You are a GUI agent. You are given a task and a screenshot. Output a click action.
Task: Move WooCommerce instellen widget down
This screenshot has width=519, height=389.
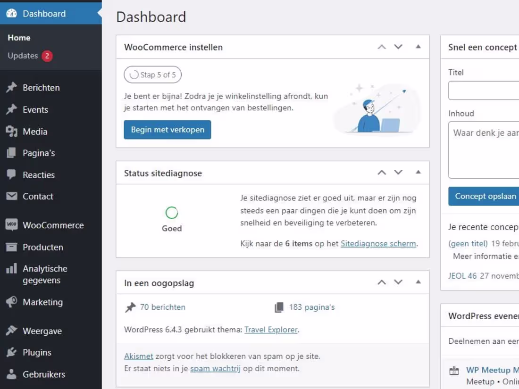[398, 47]
